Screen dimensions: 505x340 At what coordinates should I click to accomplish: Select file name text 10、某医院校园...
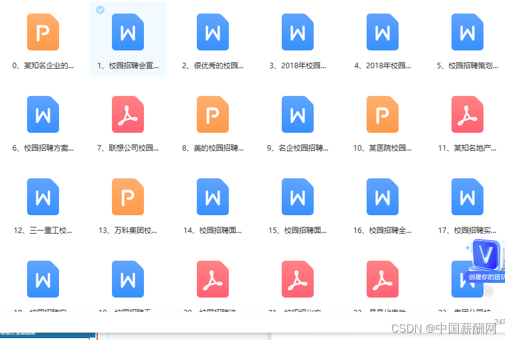(383, 148)
